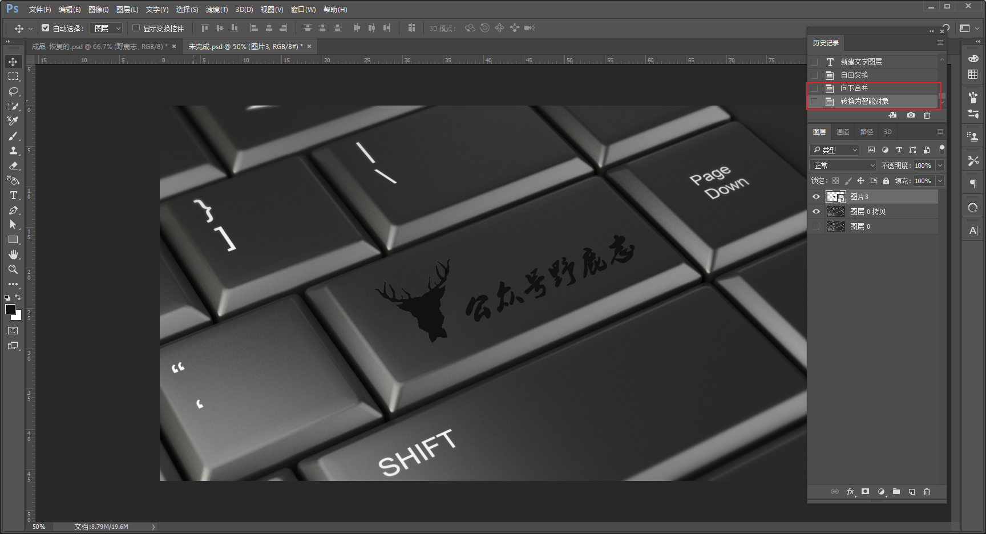This screenshot has height=534, width=986.
Task: Lock transparent pixels
Action: 835,181
